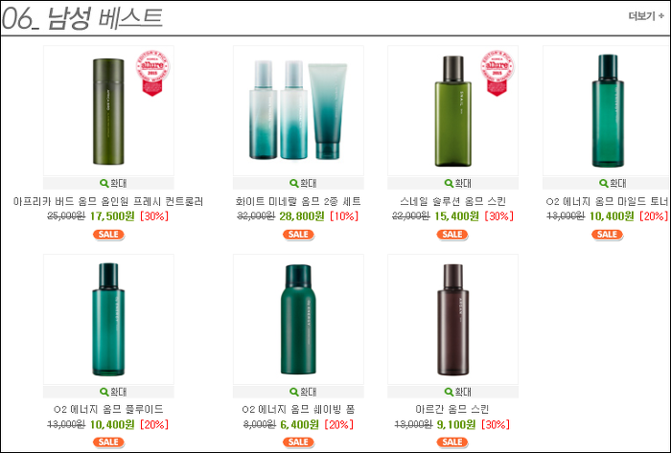Screen dimensions: 671x453
Task: Open the 아프리카 버드 옴므 올인원 프레시 컨트롤러 link
Action: click(x=108, y=201)
